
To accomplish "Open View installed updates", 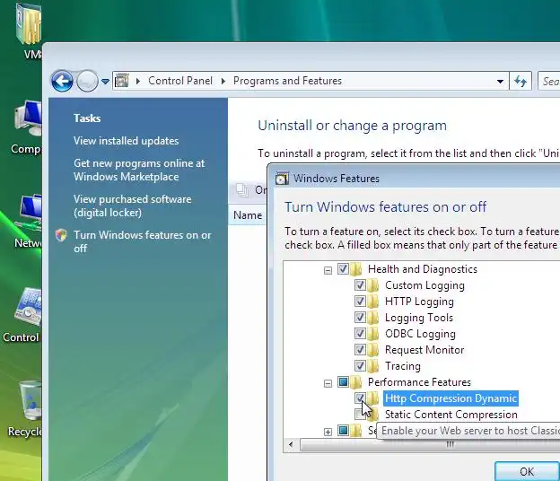I will click(126, 141).
